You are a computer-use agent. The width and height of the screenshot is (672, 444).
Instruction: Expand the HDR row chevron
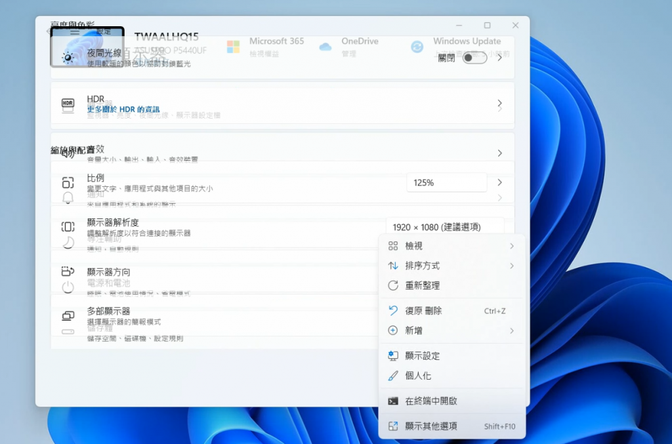tap(499, 103)
